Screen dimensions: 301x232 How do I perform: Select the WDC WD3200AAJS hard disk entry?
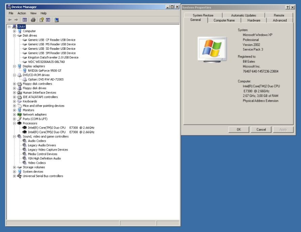(46, 62)
